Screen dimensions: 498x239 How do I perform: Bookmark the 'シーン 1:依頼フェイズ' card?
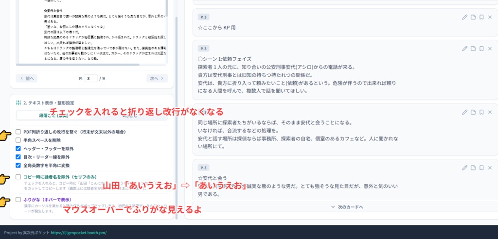tap(481, 49)
